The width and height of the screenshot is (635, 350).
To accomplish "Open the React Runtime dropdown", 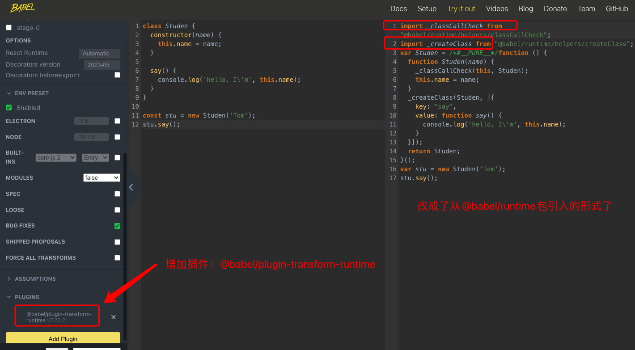I will click(100, 53).
